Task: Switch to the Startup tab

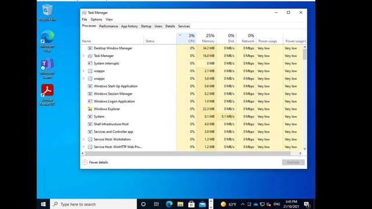Action: click(x=146, y=26)
